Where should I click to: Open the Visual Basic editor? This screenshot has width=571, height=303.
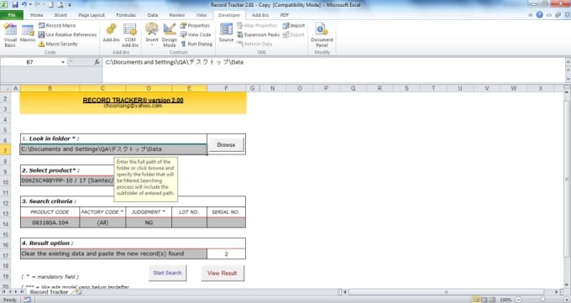pos(10,34)
